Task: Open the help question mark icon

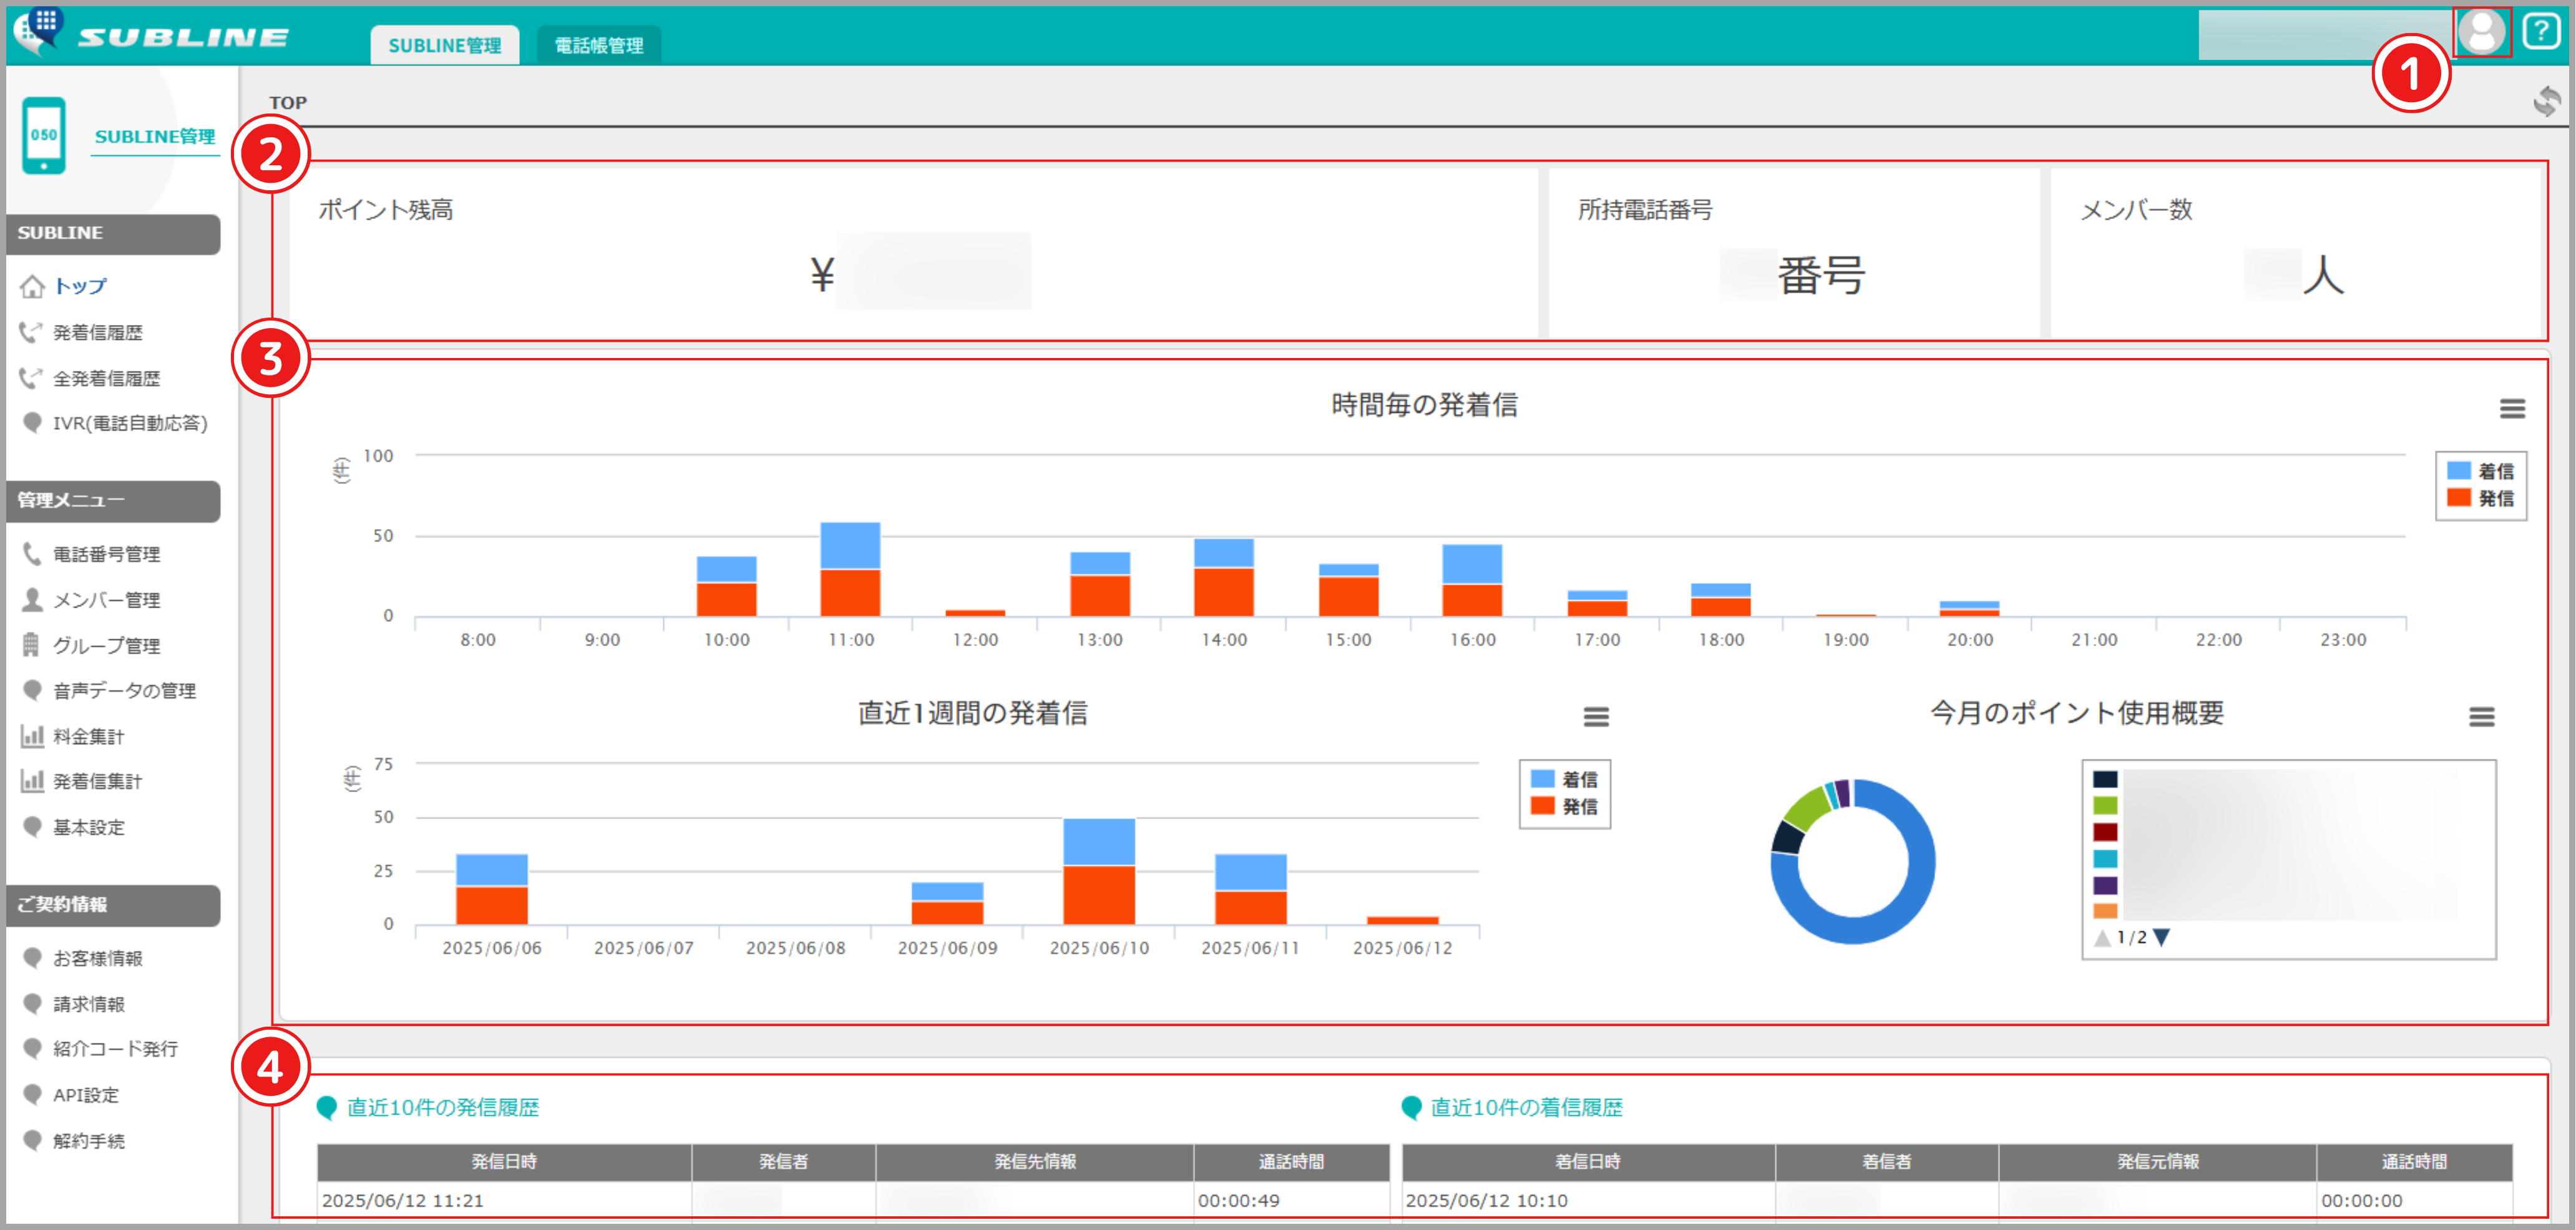Action: pyautogui.click(x=2540, y=32)
